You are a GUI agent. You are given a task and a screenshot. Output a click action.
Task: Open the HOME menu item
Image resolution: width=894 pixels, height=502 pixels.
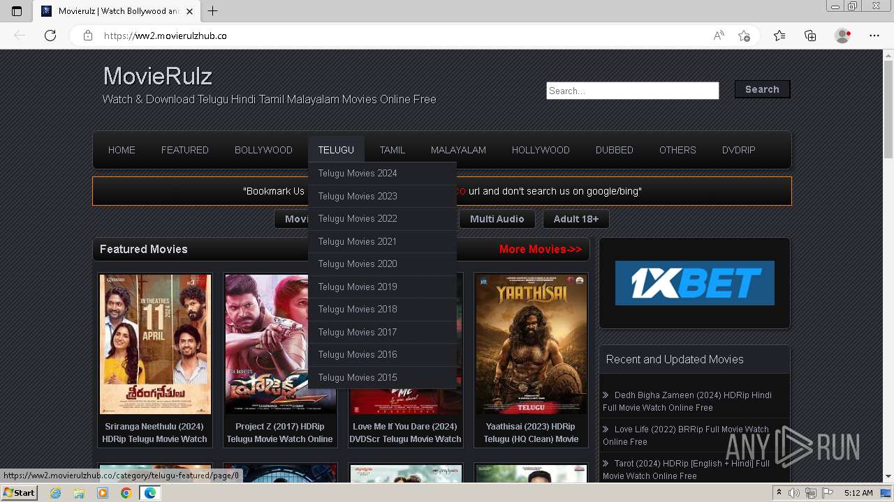tap(122, 150)
